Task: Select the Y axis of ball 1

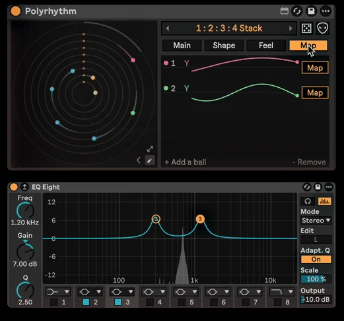Action: (x=187, y=63)
